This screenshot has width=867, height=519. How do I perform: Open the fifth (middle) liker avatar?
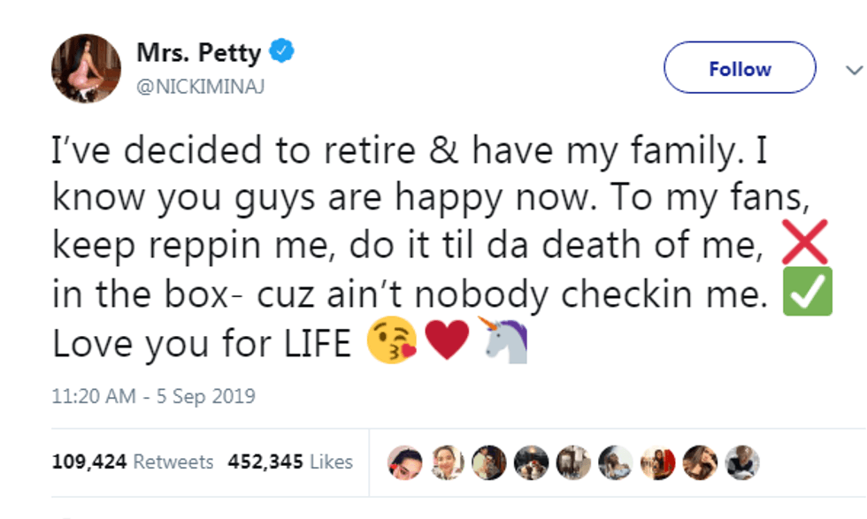(572, 462)
